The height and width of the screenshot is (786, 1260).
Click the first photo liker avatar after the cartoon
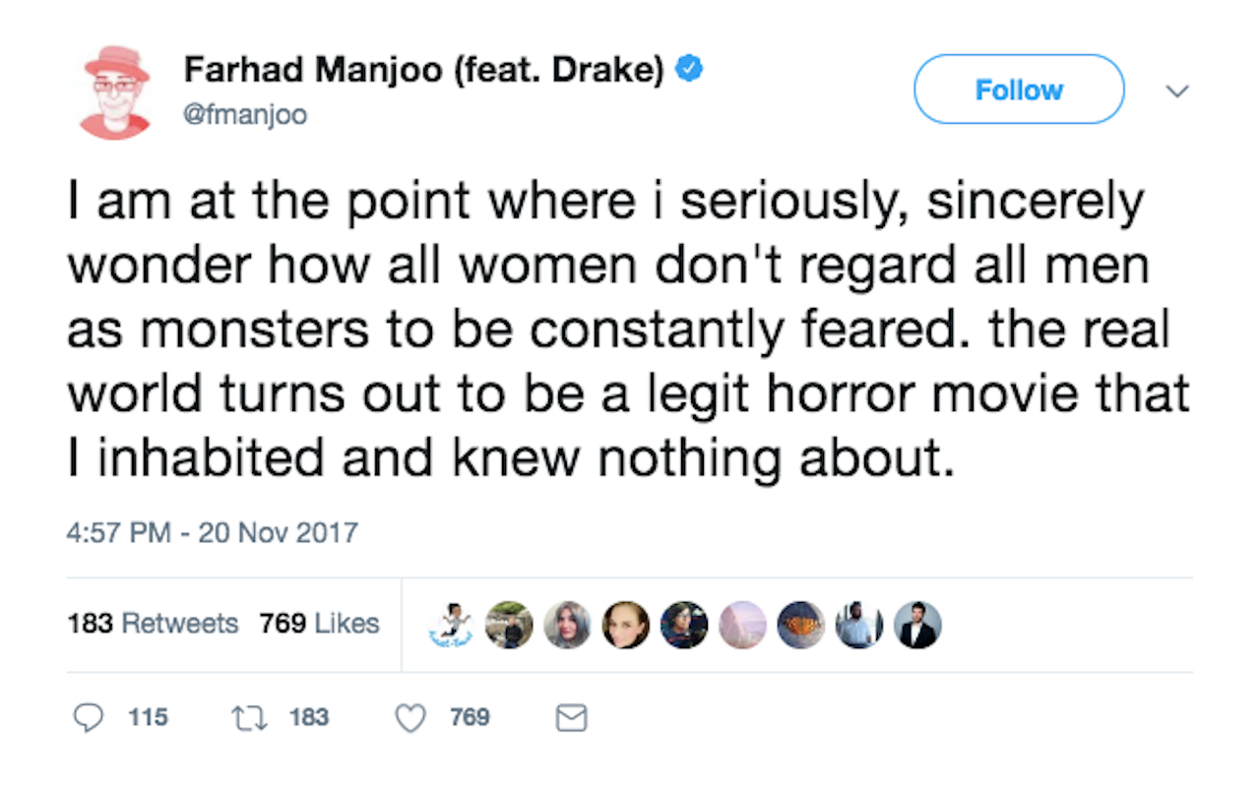[510, 625]
